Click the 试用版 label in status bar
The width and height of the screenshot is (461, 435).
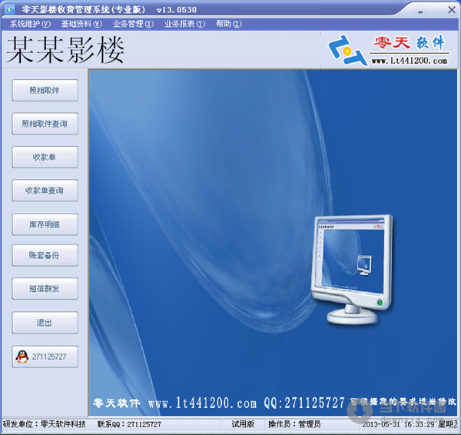[x=243, y=424]
